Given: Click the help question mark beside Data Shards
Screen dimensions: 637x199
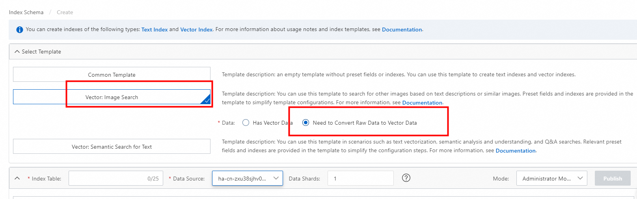Looking at the screenshot, I should (x=406, y=178).
